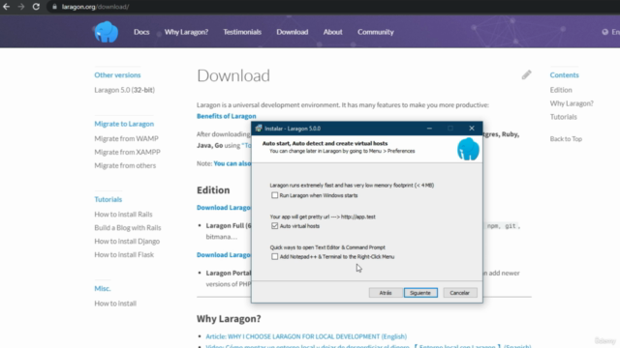Open Laragon 5.0 (32-bit) link

pos(125,90)
